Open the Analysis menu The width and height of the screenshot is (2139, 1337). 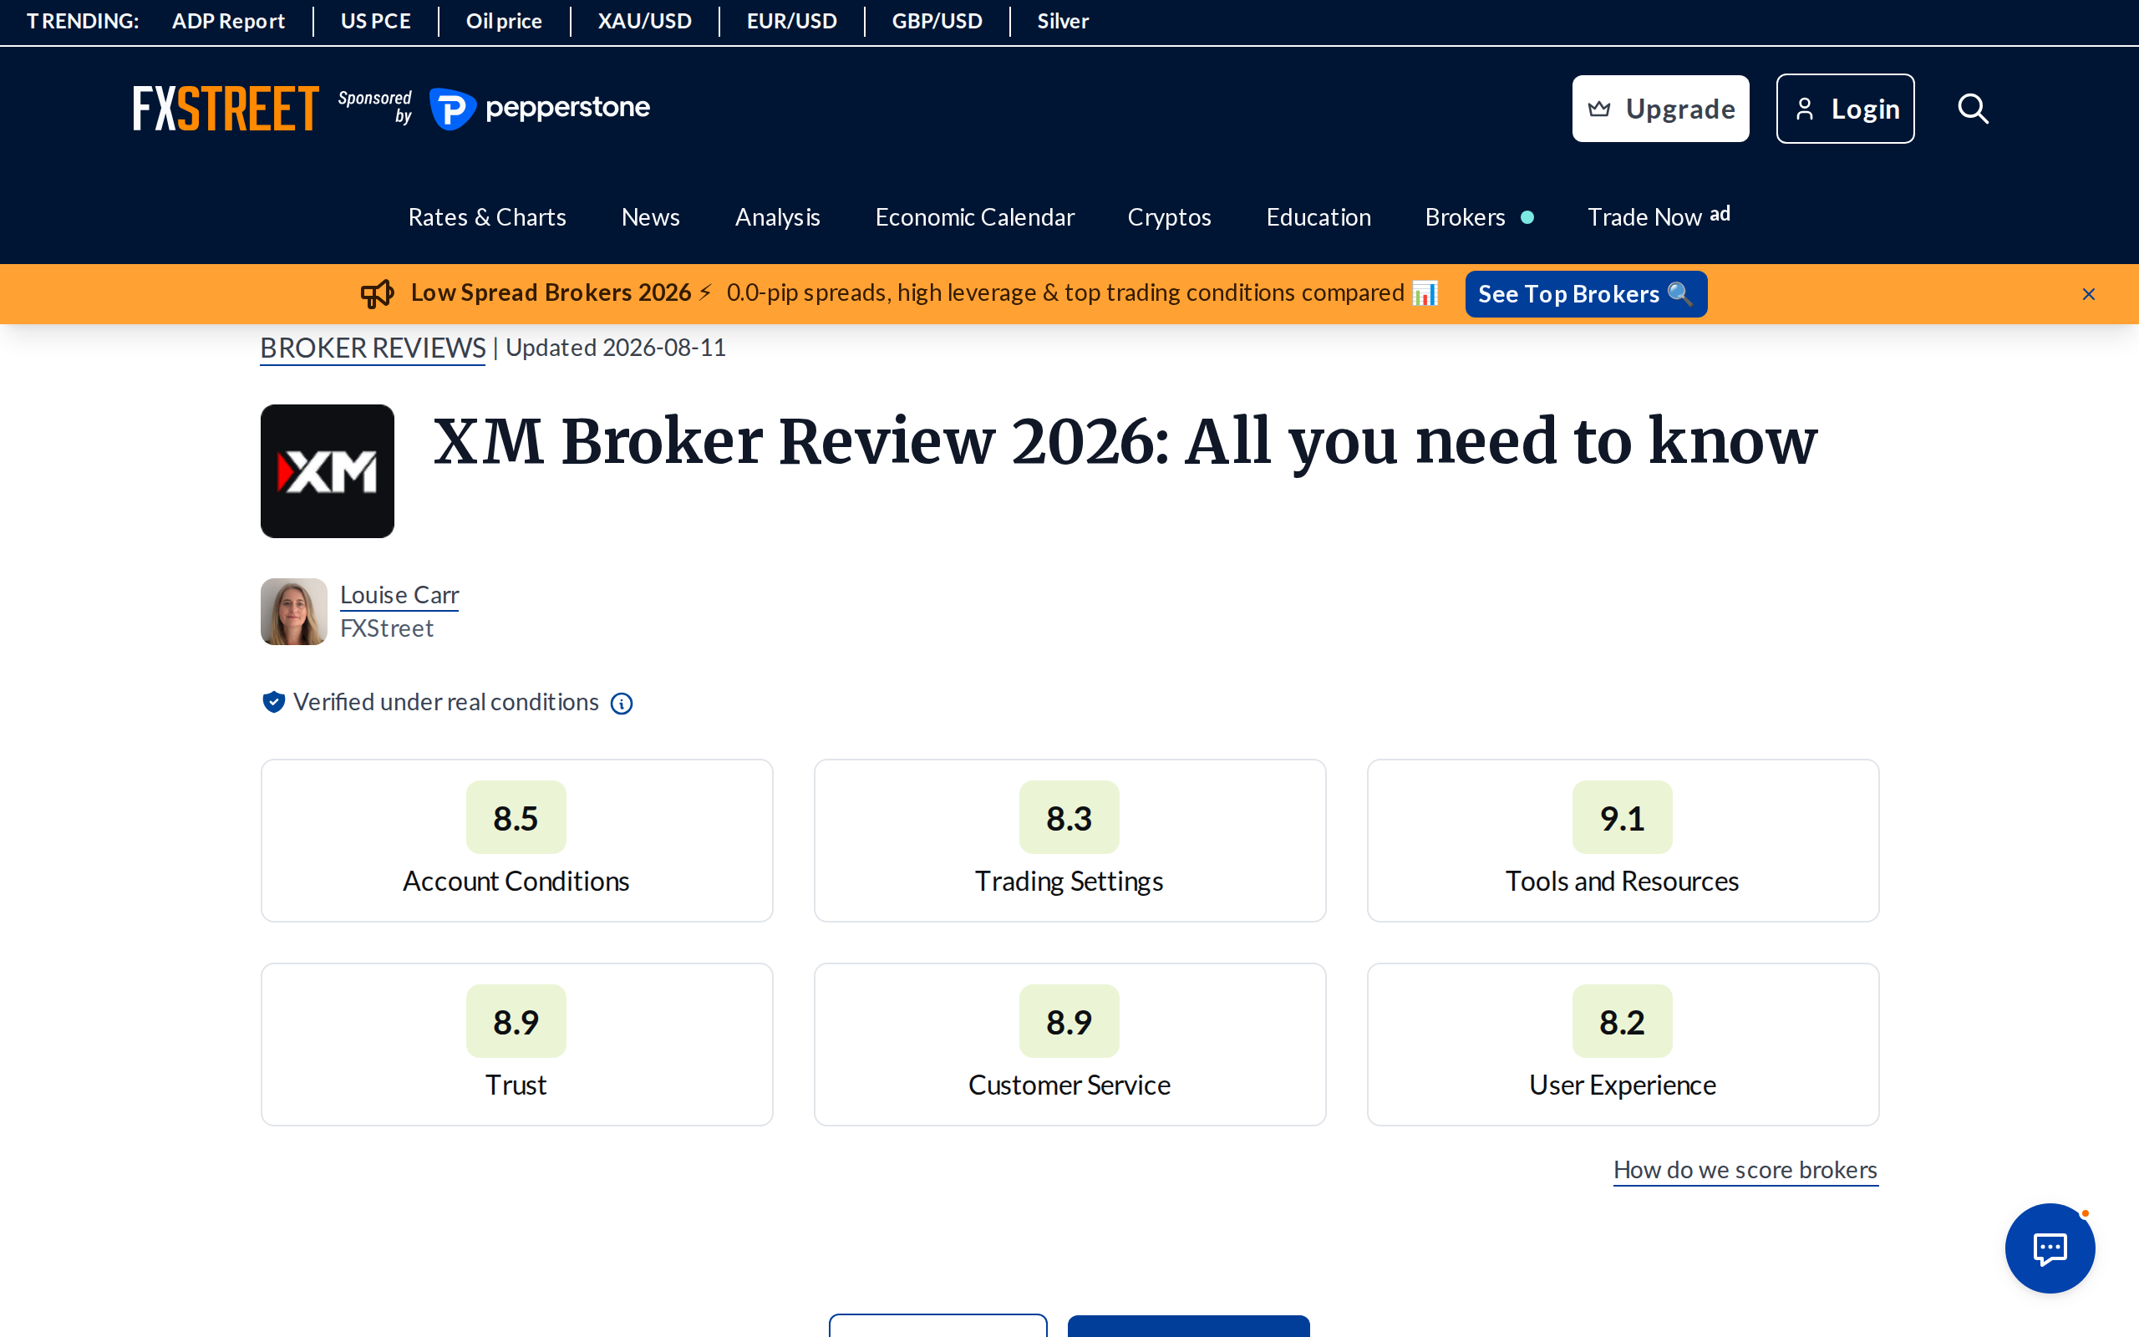point(778,216)
